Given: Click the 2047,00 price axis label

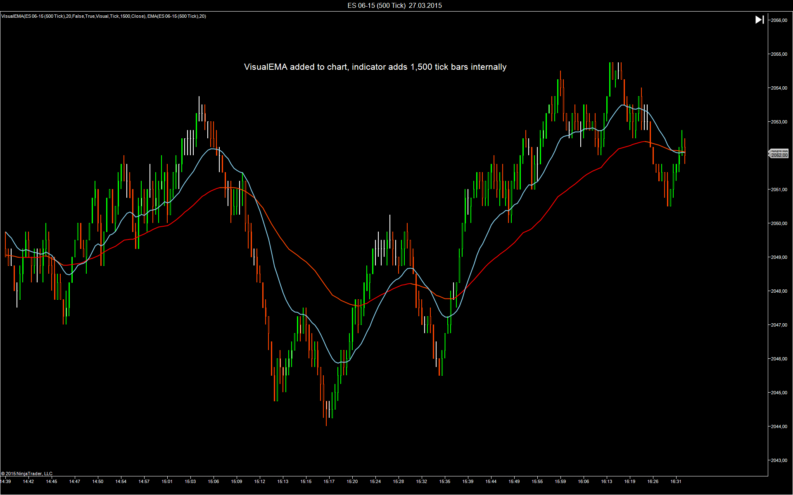Looking at the screenshot, I should tap(779, 325).
